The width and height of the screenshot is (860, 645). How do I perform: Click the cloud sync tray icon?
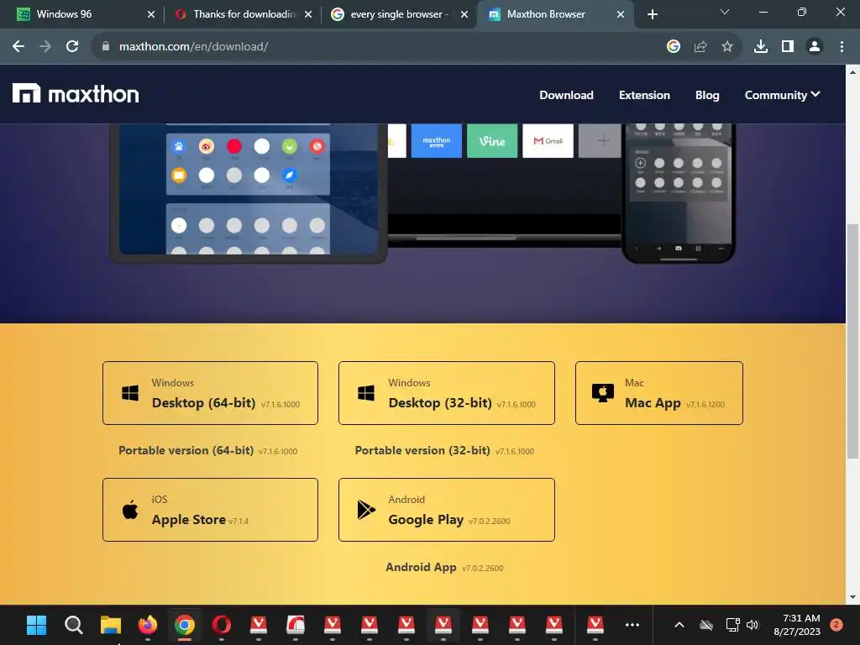(x=706, y=625)
